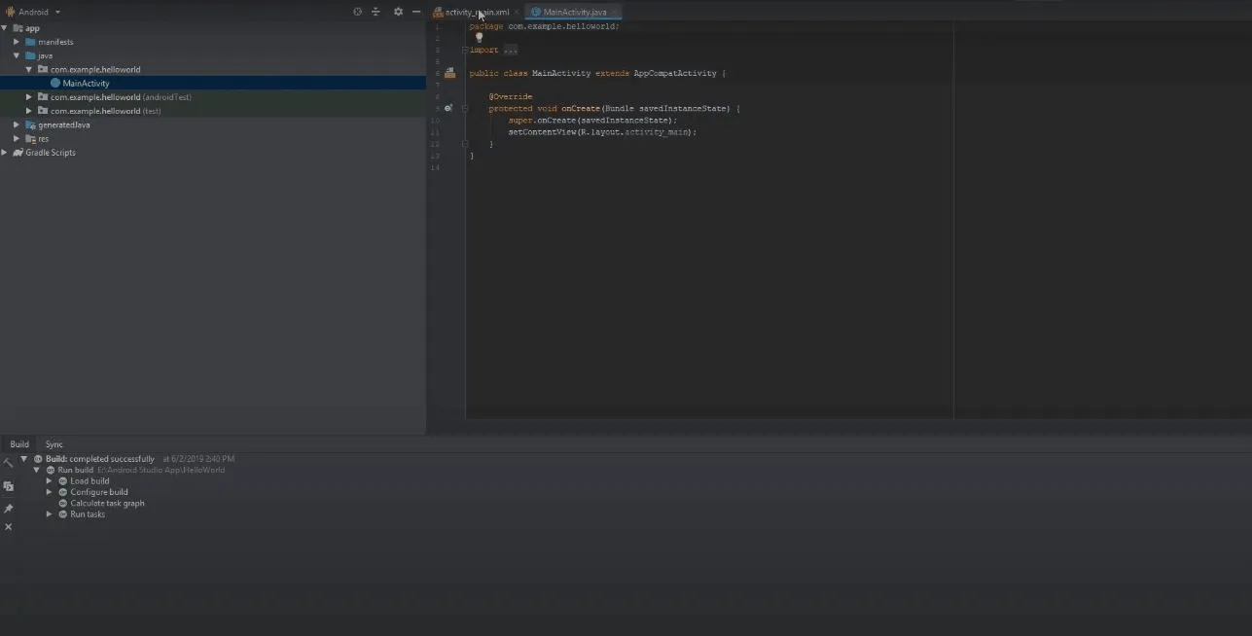Viewport: 1252px width, 636px height.
Task: Click the pin tab icon in Build panel
Action: pos(9,509)
